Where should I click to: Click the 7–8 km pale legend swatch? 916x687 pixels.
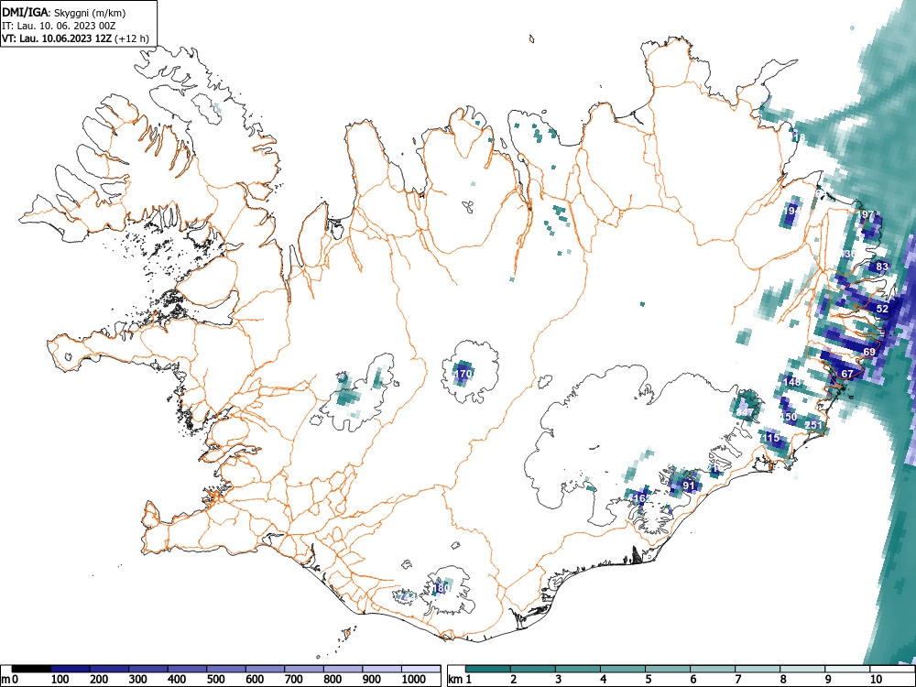[758, 669]
